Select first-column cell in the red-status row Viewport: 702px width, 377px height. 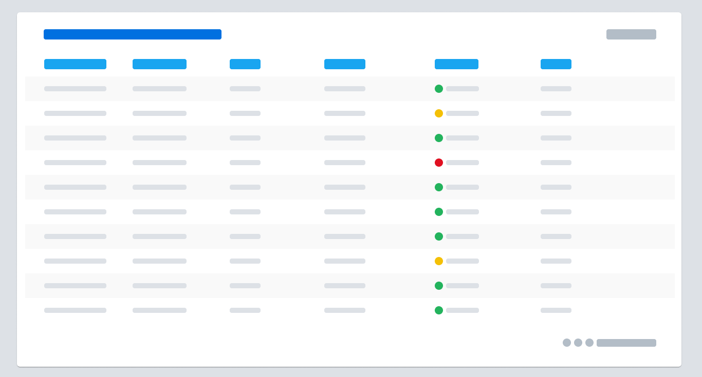click(x=75, y=163)
